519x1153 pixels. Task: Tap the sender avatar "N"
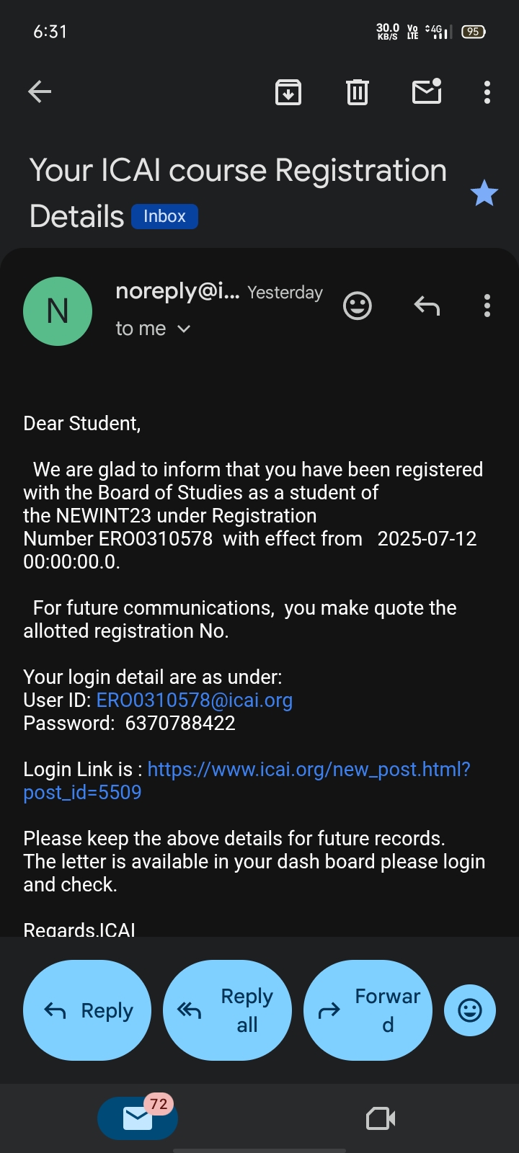(x=58, y=311)
